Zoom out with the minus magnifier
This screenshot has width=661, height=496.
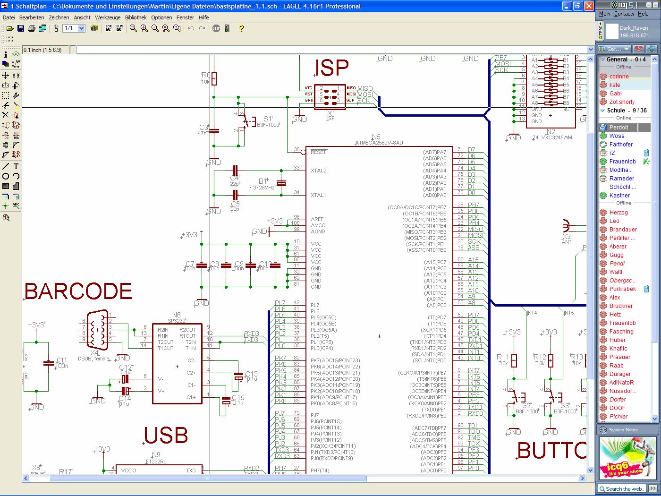click(155, 28)
